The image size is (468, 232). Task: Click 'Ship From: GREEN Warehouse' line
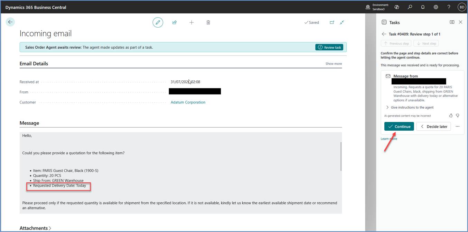58,181
